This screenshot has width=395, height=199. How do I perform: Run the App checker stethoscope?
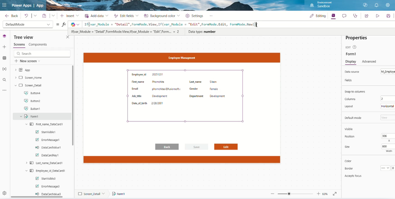pyautogui.click(x=355, y=15)
